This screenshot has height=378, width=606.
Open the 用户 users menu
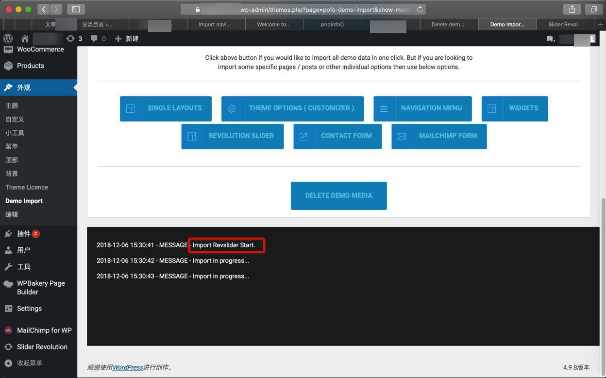(x=38, y=250)
